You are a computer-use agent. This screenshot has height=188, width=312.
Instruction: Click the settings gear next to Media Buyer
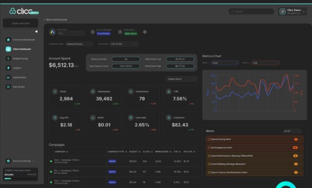point(145,32)
